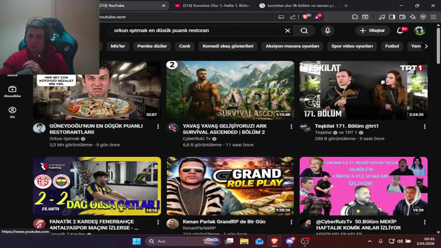441x248 pixels.
Task: Open Abonelikler in the sidebar
Action: 12,92
